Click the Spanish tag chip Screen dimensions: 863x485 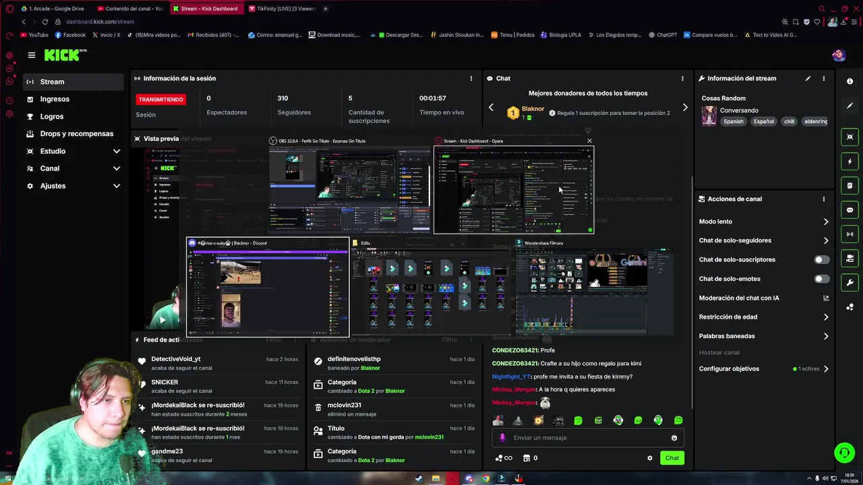click(x=734, y=122)
